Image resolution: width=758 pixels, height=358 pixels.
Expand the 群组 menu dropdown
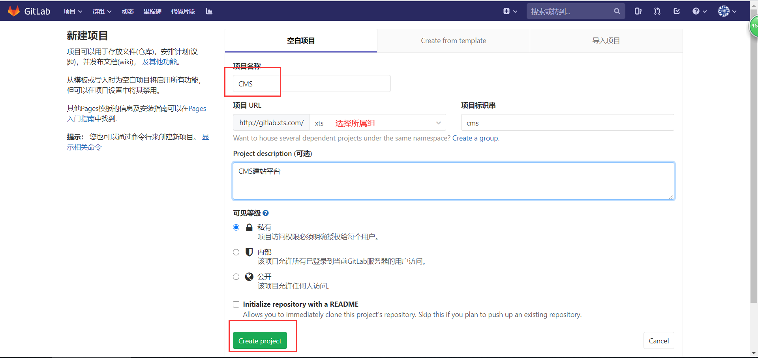tap(102, 11)
